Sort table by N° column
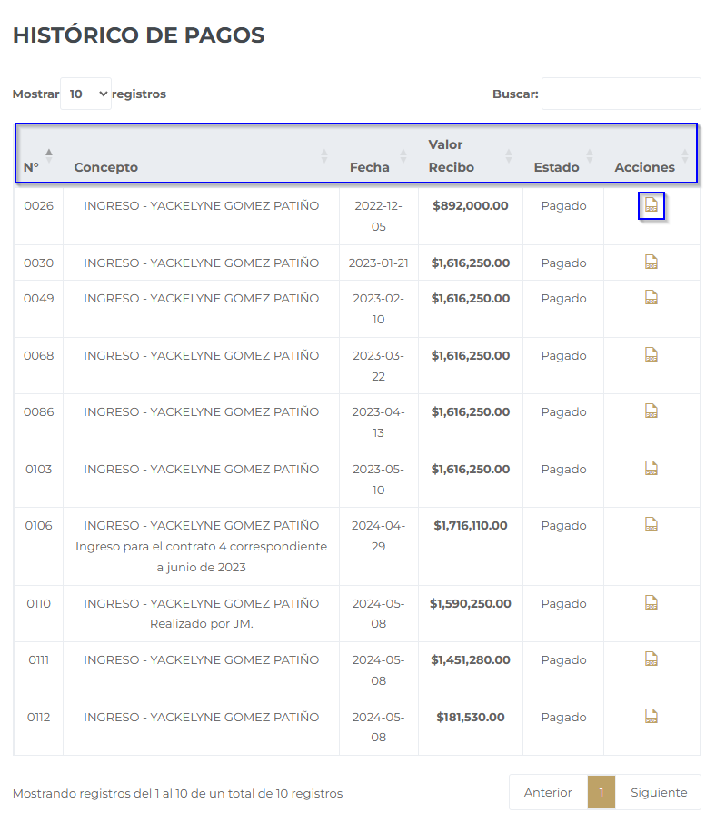 (x=38, y=156)
